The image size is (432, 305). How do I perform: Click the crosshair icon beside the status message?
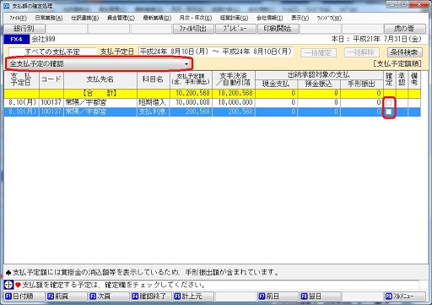click(x=8, y=285)
